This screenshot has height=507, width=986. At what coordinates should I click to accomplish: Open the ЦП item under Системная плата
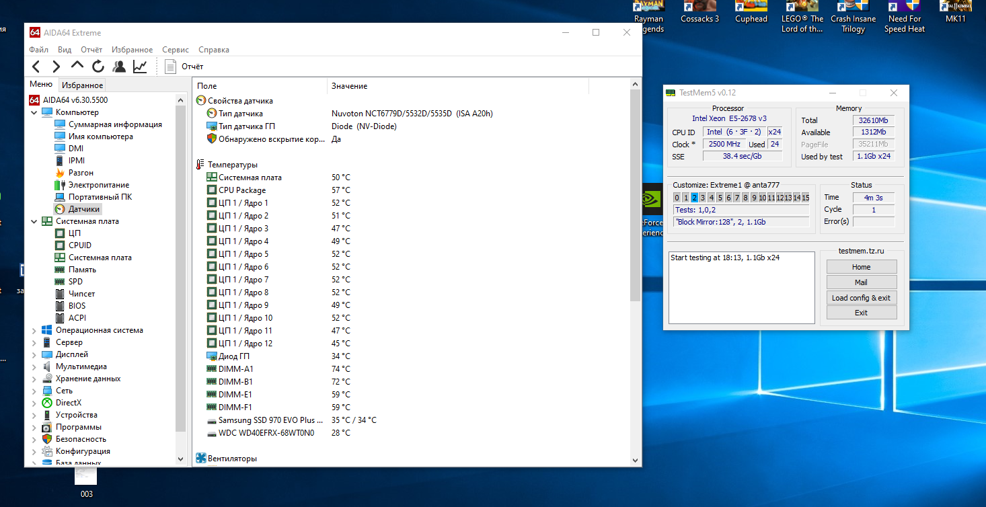(x=75, y=233)
